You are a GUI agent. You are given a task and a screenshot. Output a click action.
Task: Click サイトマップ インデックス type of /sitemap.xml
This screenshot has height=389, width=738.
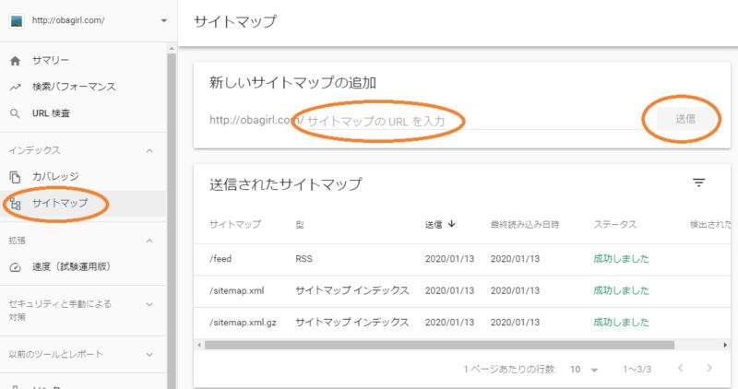pos(352,290)
